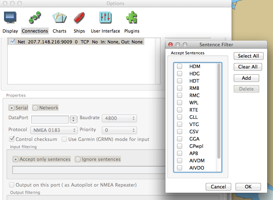This screenshot has height=200, width=273.
Task: Check the GPwpl sentence checkbox
Action: [180, 146]
